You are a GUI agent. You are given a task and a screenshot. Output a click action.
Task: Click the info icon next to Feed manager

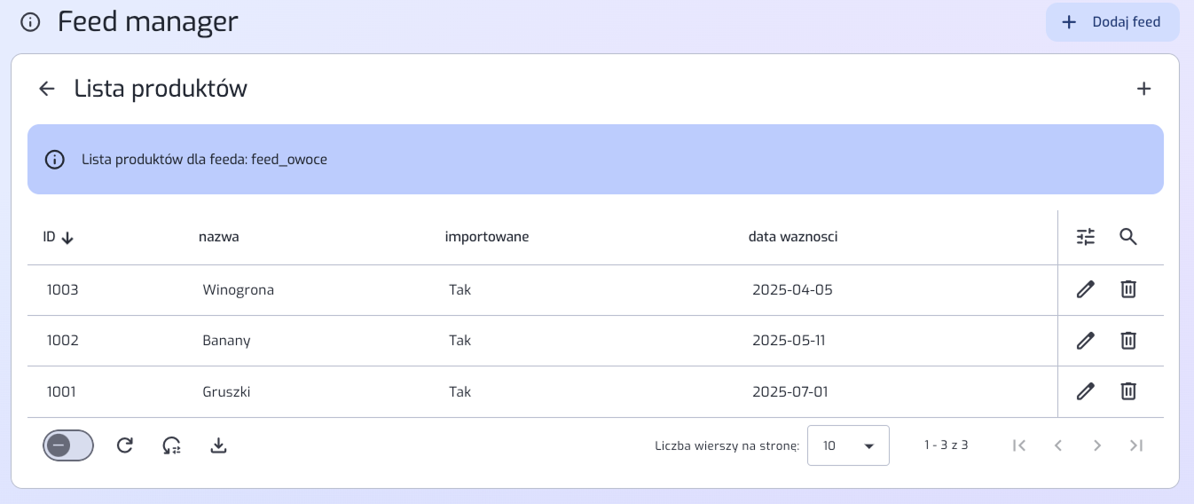coord(30,22)
